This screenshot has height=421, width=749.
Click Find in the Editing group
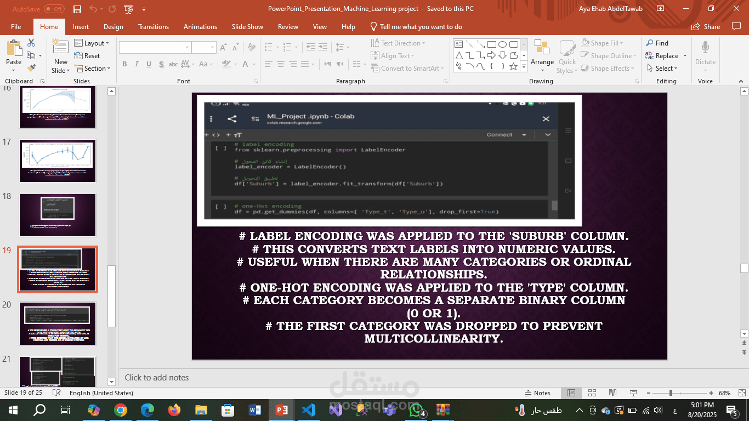pyautogui.click(x=657, y=43)
